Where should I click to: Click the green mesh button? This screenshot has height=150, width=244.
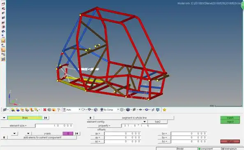pos(230,118)
